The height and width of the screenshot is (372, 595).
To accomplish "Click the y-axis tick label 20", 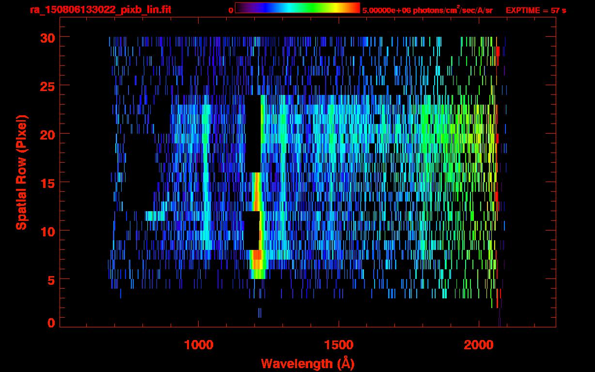I will point(47,134).
